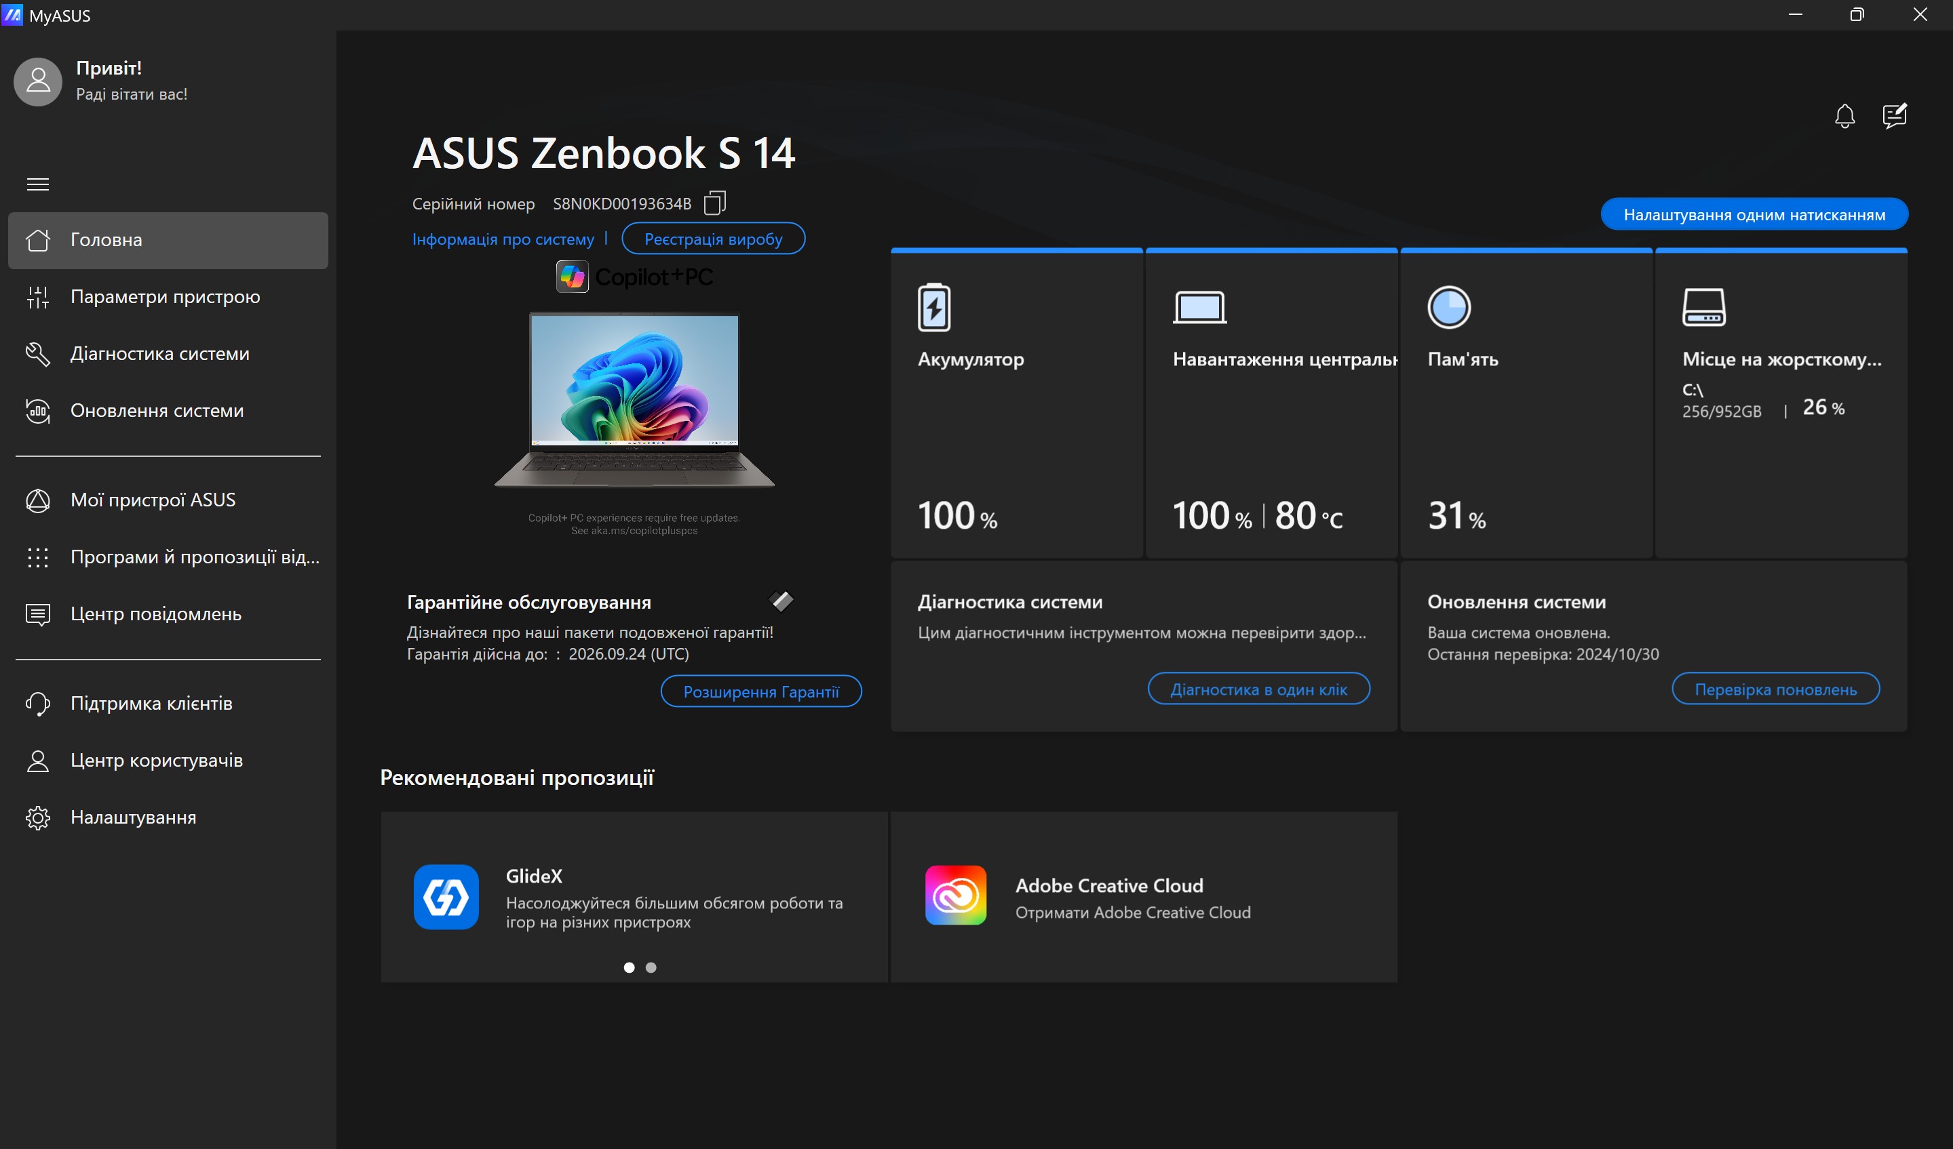Image resolution: width=1953 pixels, height=1149 pixels.
Task: Click the headset icon for Підтримка клієнтів
Action: pyautogui.click(x=38, y=704)
